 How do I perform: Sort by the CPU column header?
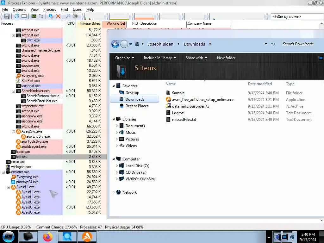[70, 23]
